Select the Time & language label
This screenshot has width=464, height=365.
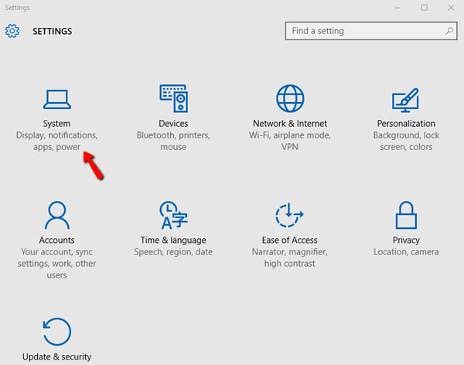[x=173, y=240]
